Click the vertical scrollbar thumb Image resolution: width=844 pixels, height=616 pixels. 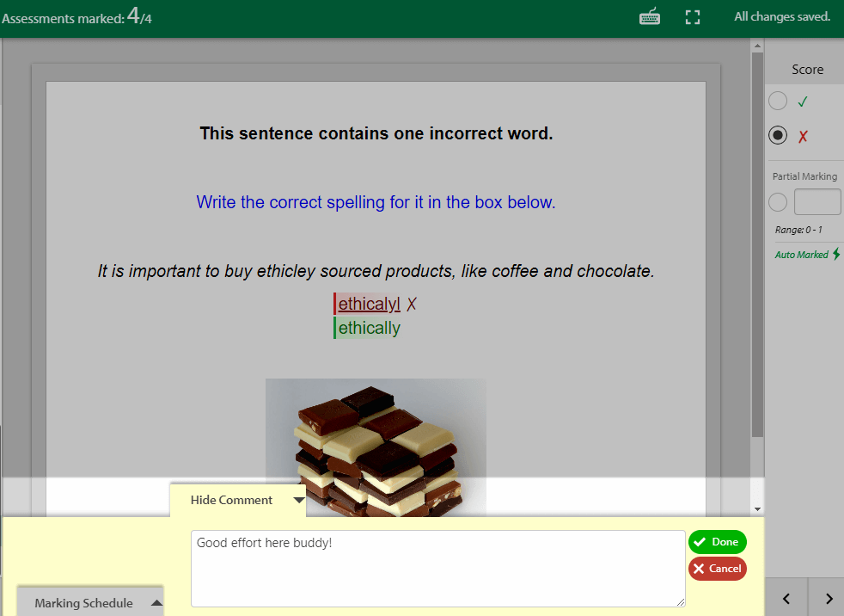(x=757, y=245)
